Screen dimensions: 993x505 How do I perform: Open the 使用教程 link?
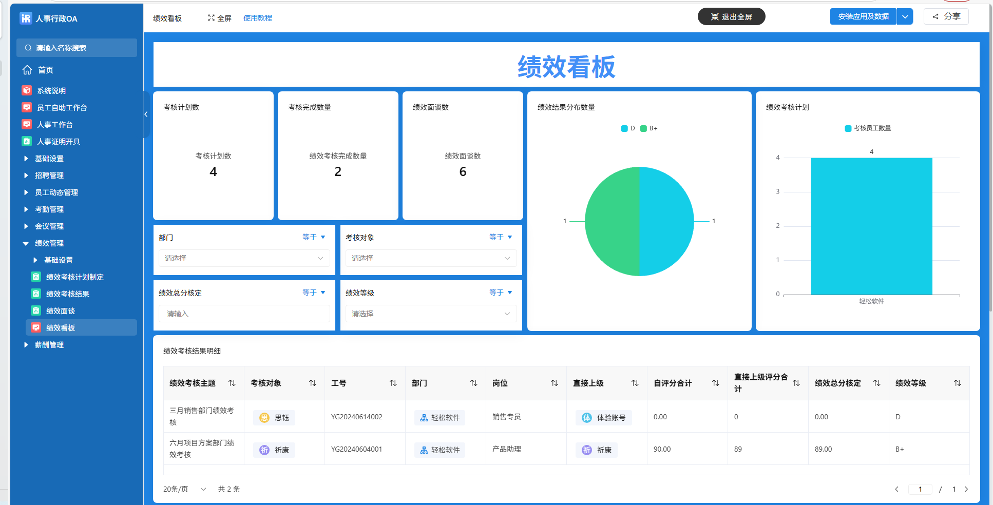coord(258,18)
